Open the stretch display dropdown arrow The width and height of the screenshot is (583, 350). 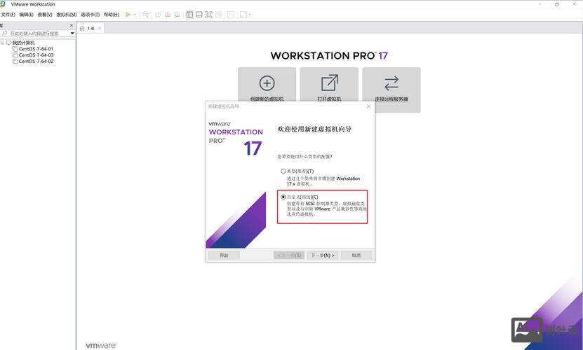(250, 15)
